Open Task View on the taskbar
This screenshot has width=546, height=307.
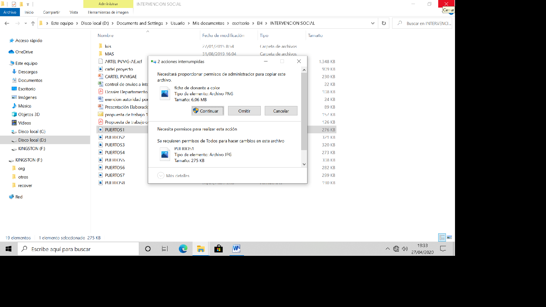pyautogui.click(x=165, y=249)
